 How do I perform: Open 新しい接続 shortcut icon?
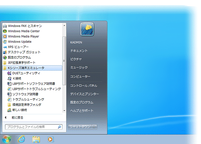coord(9,110)
